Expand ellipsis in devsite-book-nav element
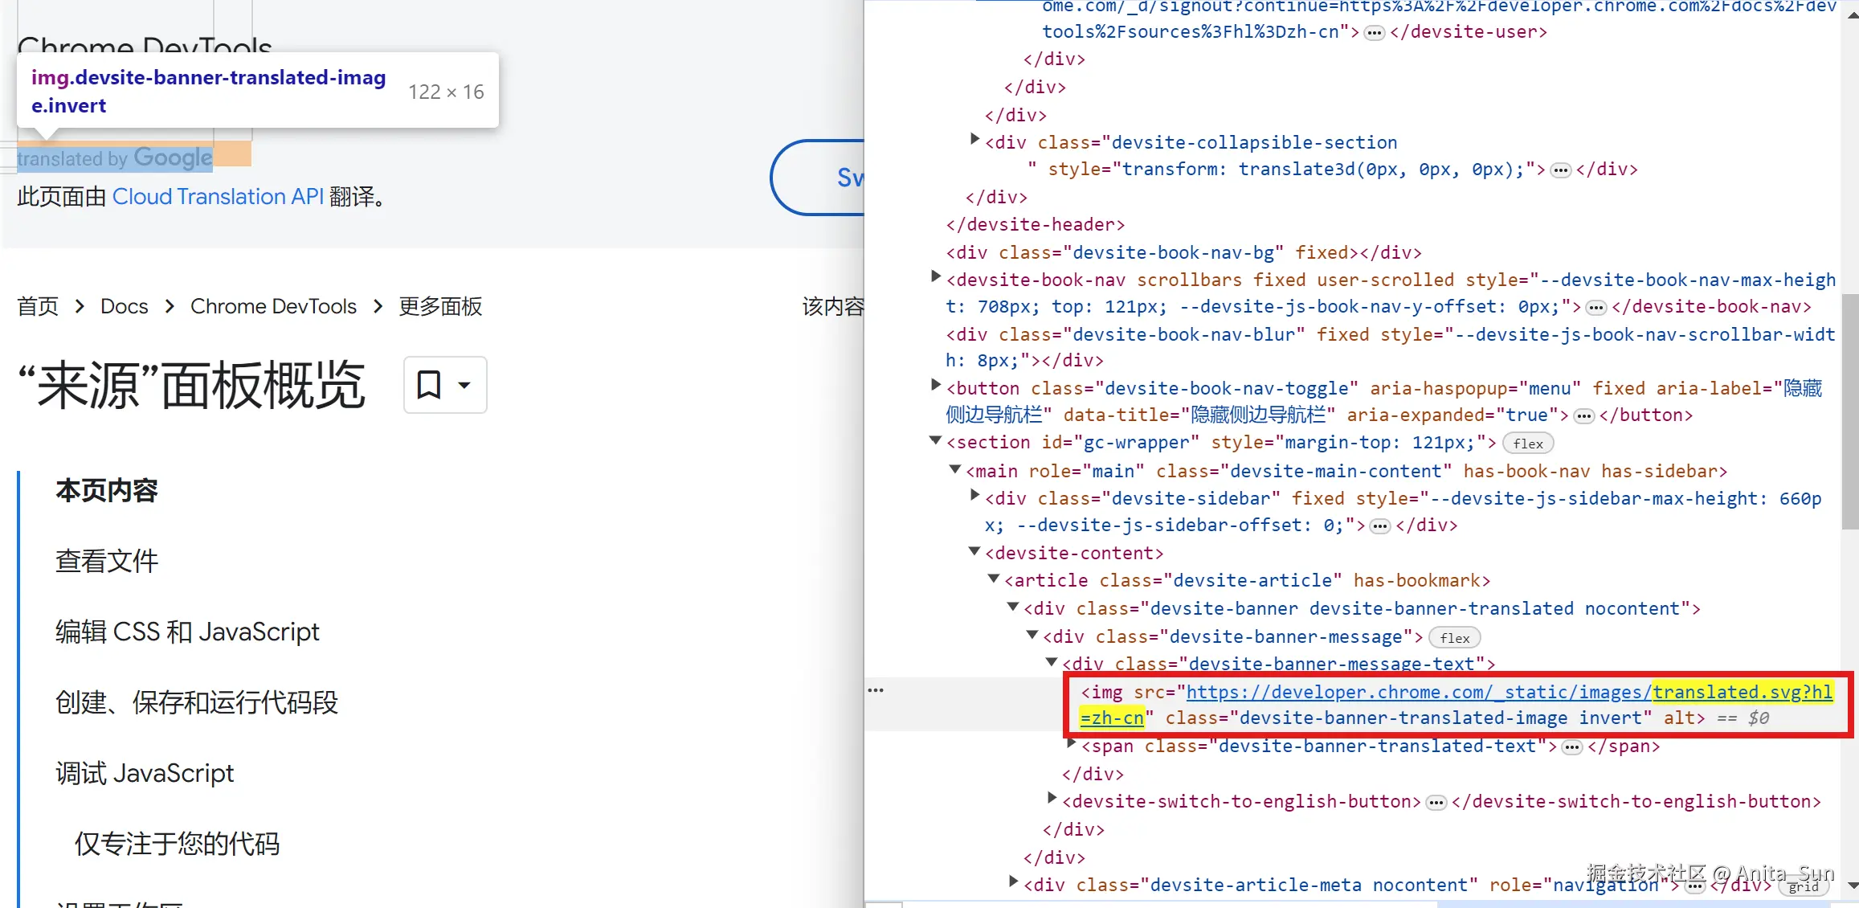 1595,308
